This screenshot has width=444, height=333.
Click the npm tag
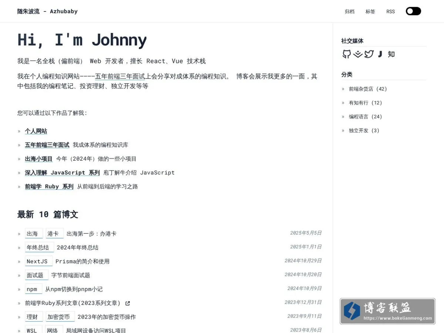pos(33,289)
